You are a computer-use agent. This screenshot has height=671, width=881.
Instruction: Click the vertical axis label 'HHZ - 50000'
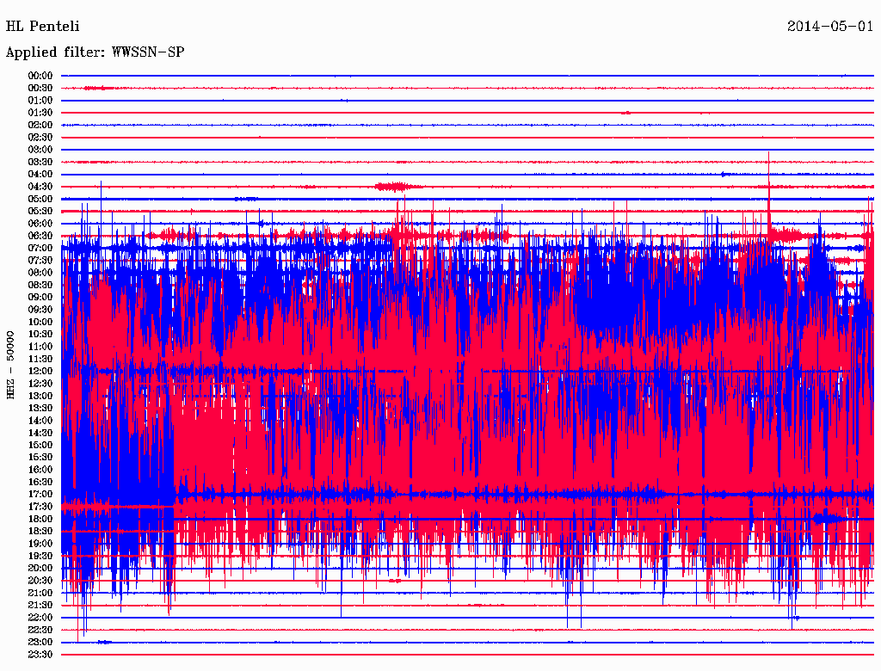tap(10, 366)
